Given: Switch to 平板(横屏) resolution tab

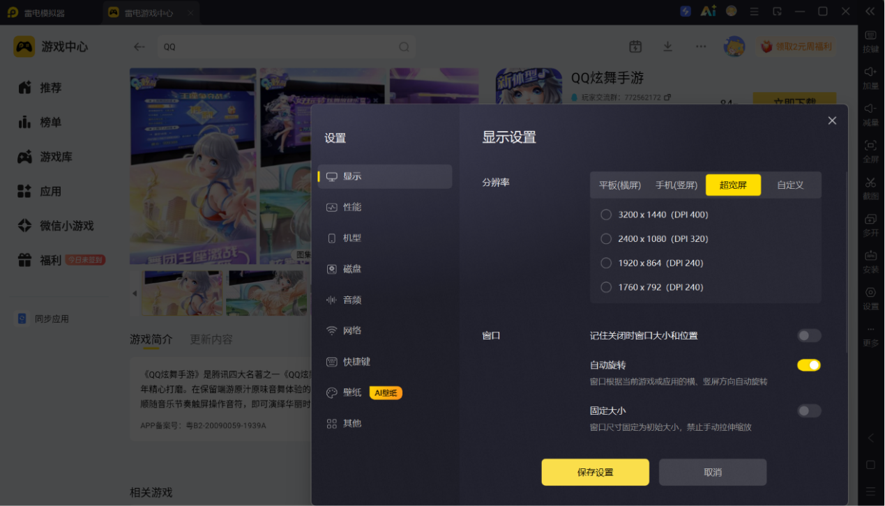Looking at the screenshot, I should (620, 185).
